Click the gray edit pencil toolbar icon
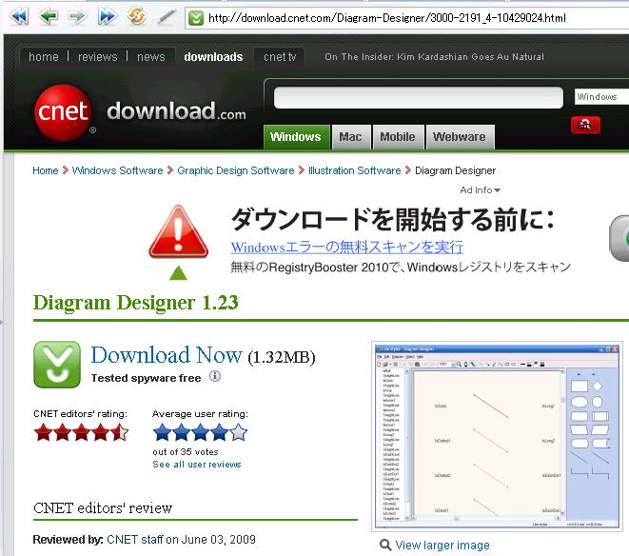The image size is (629, 556). pyautogui.click(x=167, y=17)
